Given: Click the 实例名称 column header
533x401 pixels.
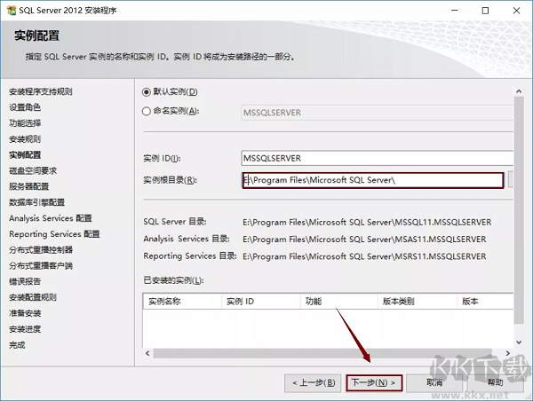Looking at the screenshot, I should pyautogui.click(x=164, y=302).
